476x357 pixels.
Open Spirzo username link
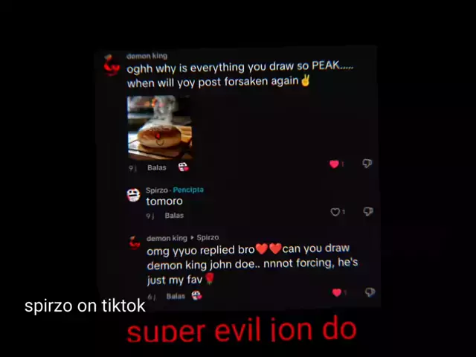pyautogui.click(x=157, y=190)
